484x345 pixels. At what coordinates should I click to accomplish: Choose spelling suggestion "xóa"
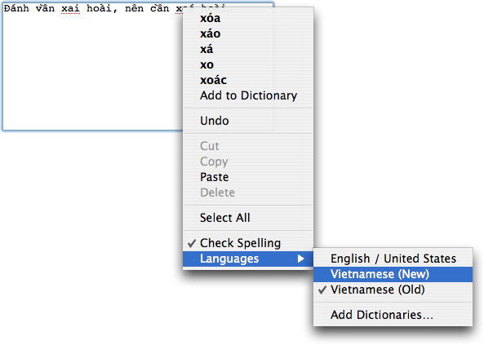coord(248,18)
